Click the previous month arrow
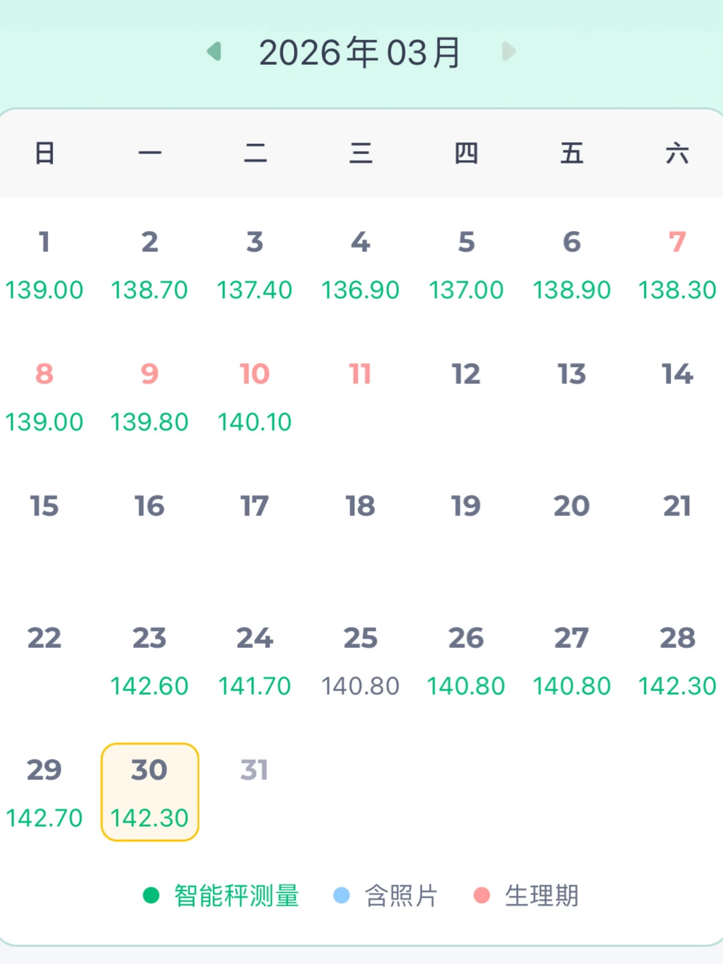This screenshot has width=723, height=964. [213, 51]
